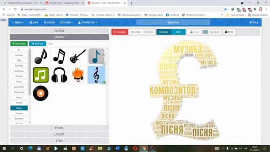Select the vinyl record shape
Screen dimensions: 270x152
(41, 93)
